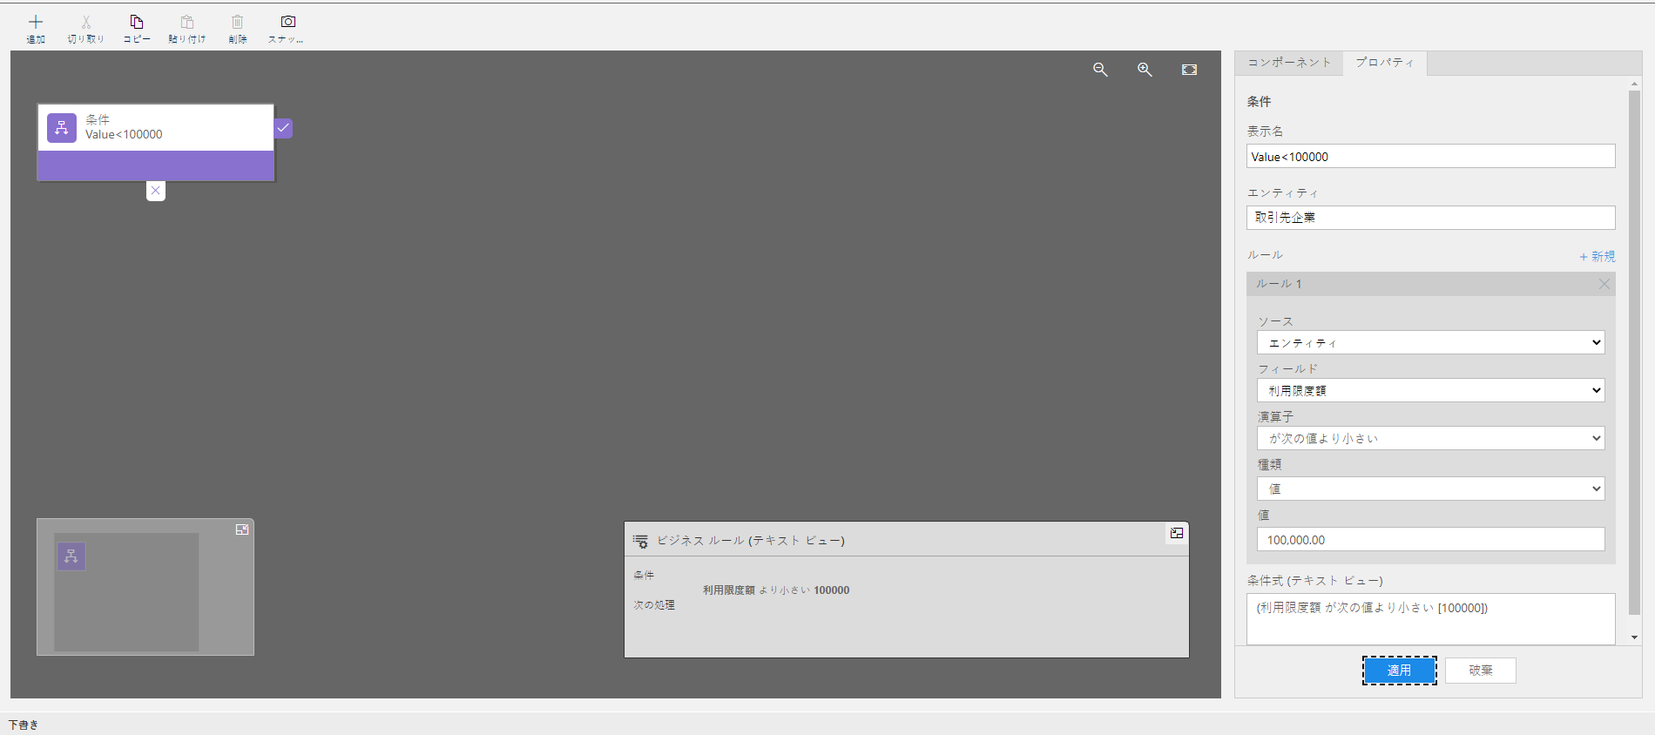Click the ルール 1 header bar
The width and height of the screenshot is (1655, 735).
pyautogui.click(x=1430, y=284)
